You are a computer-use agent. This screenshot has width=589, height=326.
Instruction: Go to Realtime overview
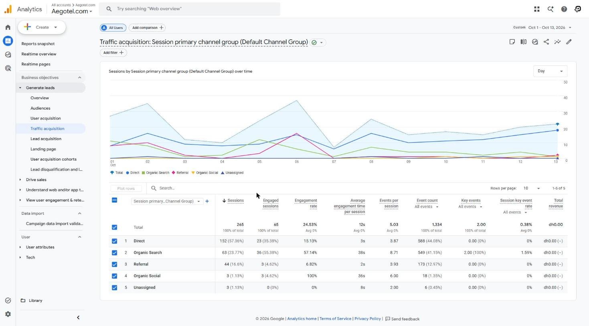[x=39, y=54]
